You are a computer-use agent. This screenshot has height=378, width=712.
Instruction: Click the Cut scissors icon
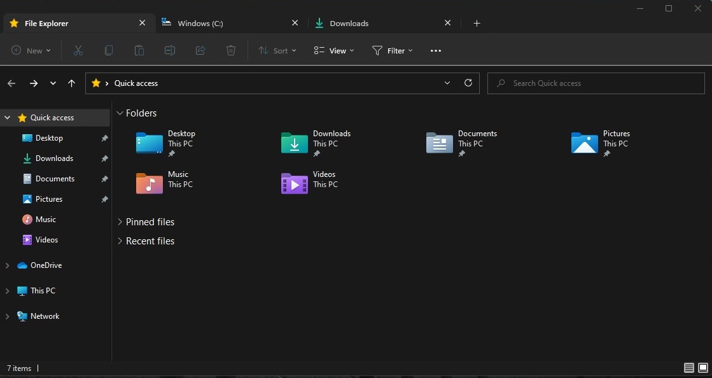click(x=78, y=50)
